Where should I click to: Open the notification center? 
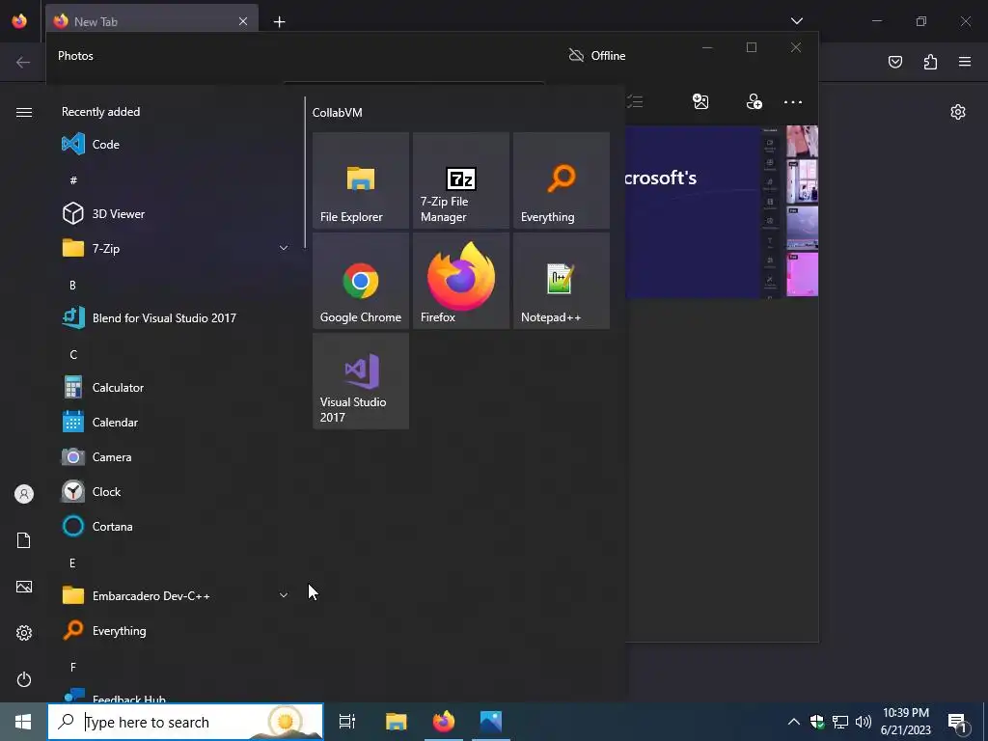[x=958, y=722]
